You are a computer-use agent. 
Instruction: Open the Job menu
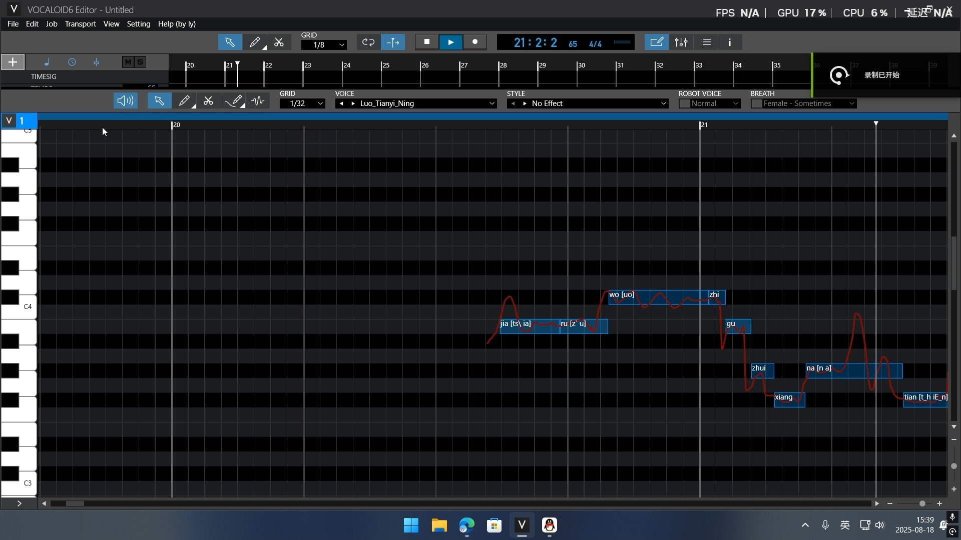(52, 24)
